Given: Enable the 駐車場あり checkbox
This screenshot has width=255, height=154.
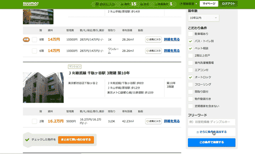Looking at the screenshot, I should click(190, 34).
